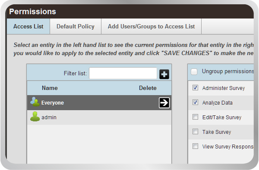Click the Filter list label

pyautogui.click(x=75, y=73)
